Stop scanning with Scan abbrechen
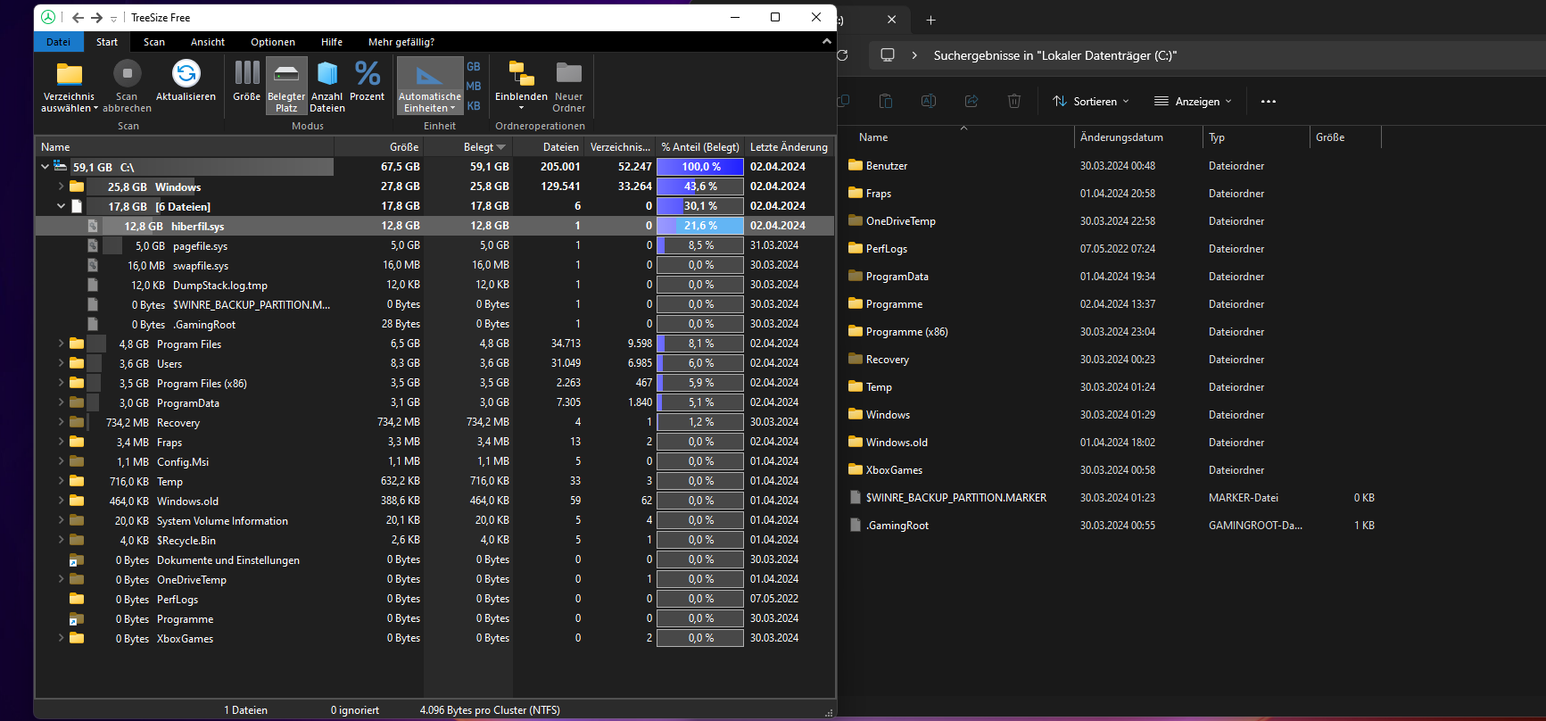The height and width of the screenshot is (721, 1546). click(x=127, y=86)
